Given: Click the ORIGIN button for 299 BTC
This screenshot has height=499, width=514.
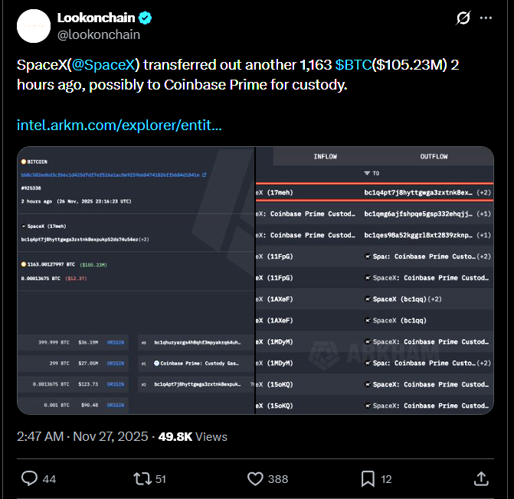Looking at the screenshot, I should [115, 364].
